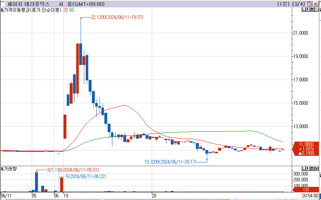
Task: Click the green 60-period moving average line
Action: point(205,131)
